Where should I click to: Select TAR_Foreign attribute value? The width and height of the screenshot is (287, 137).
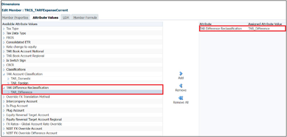coord(20,83)
